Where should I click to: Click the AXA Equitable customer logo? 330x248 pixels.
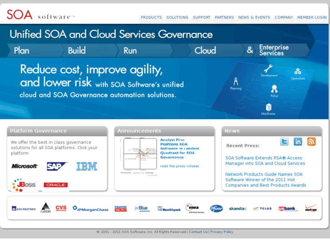tap(24, 209)
